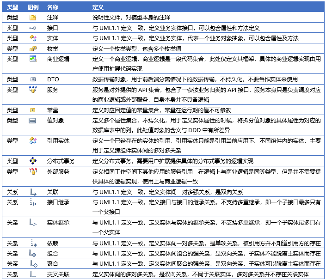The image size is (326, 280).
Task: Click the 关系 type cell in 关联 row
Action: coord(12,192)
